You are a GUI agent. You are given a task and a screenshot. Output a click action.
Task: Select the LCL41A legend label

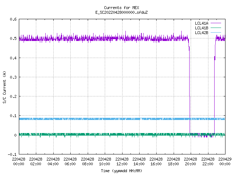click(202, 23)
